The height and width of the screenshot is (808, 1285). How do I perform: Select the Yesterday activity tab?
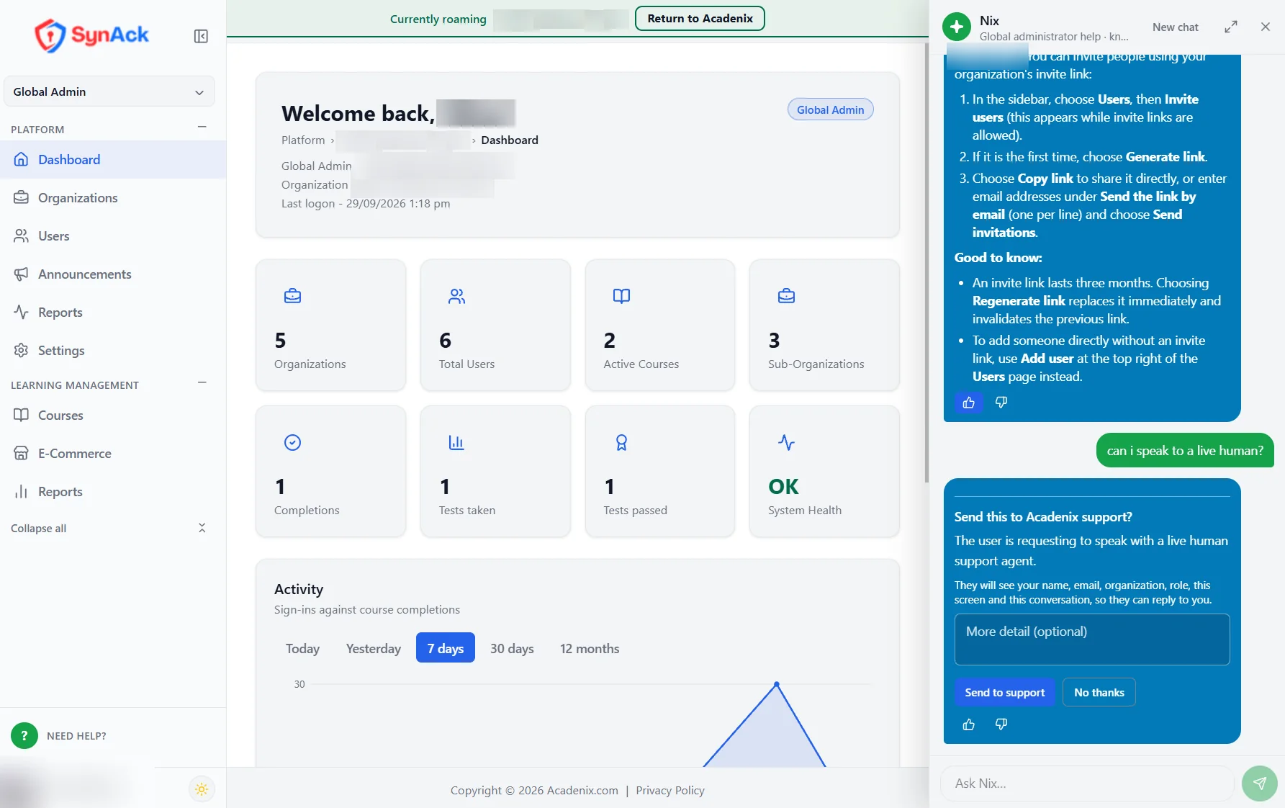pyautogui.click(x=374, y=648)
